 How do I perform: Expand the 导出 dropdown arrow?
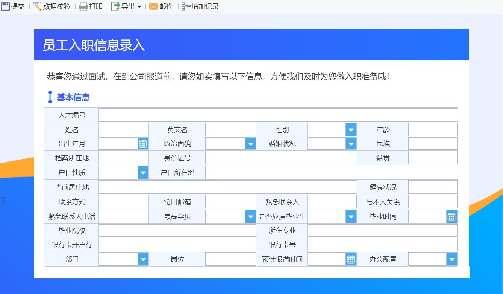point(139,7)
